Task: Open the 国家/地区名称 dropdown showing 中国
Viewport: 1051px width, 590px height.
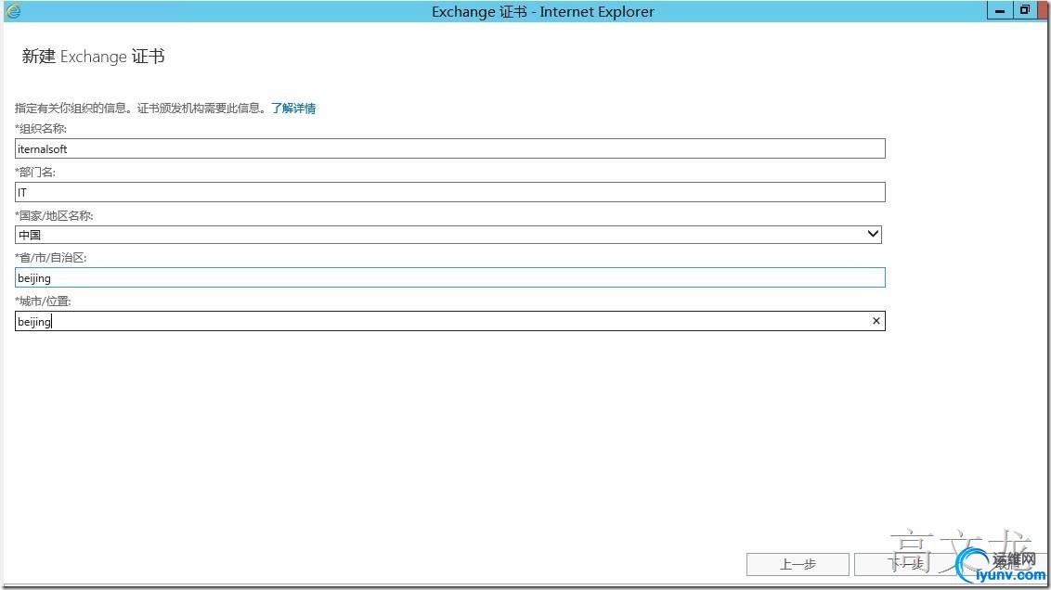Action: click(448, 235)
